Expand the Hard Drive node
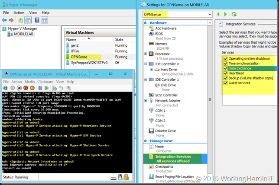The height and width of the screenshot is (185, 279). (x=151, y=70)
